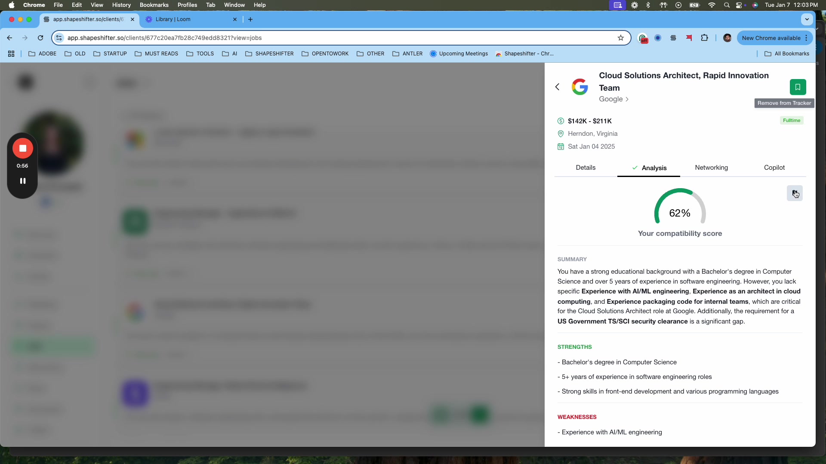This screenshot has height=464, width=826.
Task: Switch to the Networking tab
Action: [711, 168]
